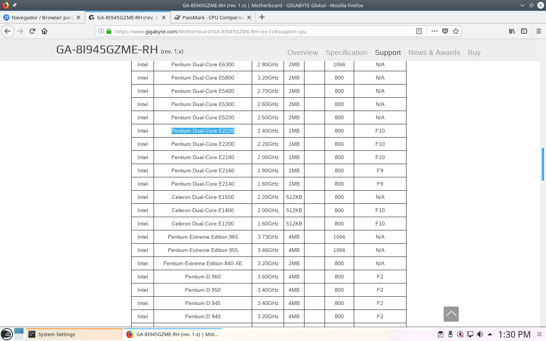The width and height of the screenshot is (546, 341).
Task: Open the network connections tray icon
Action: click(x=470, y=334)
